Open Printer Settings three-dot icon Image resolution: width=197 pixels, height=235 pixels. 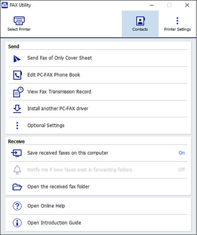click(x=177, y=21)
